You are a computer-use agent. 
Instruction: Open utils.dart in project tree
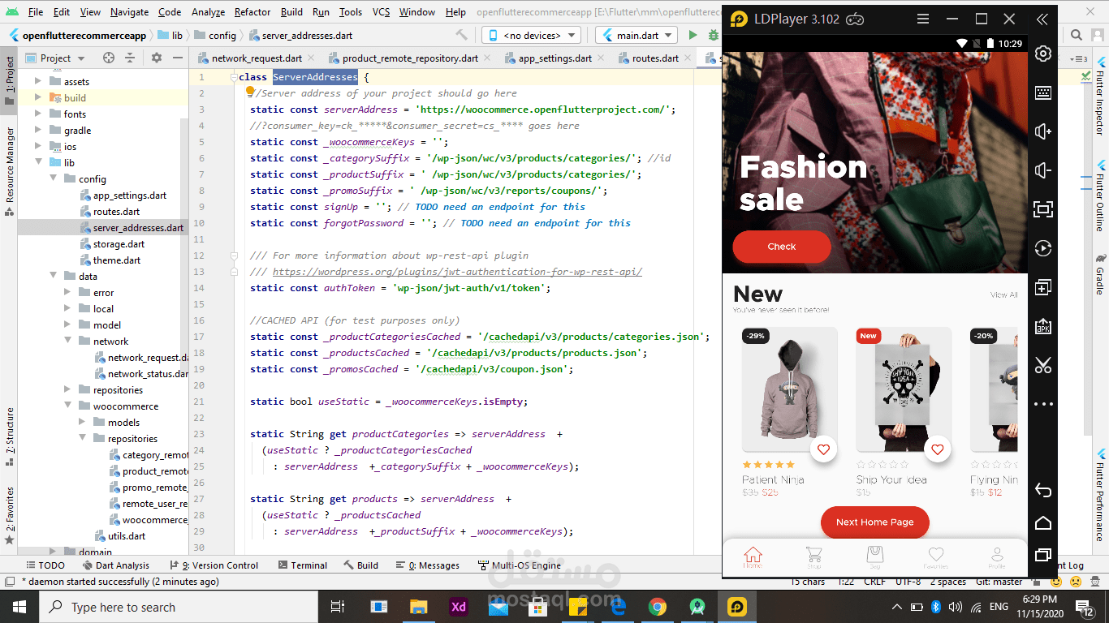click(127, 536)
